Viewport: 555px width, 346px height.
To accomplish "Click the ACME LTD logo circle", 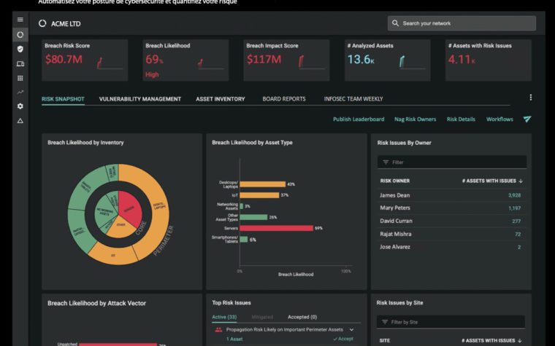I will 42,23.
